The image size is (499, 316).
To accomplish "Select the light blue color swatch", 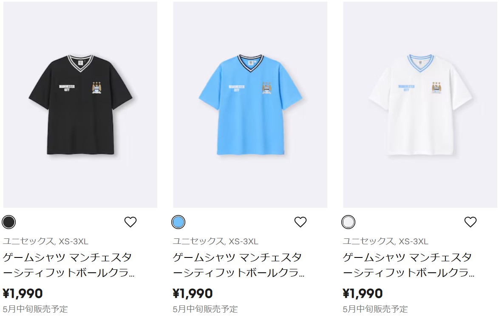I will (178, 222).
